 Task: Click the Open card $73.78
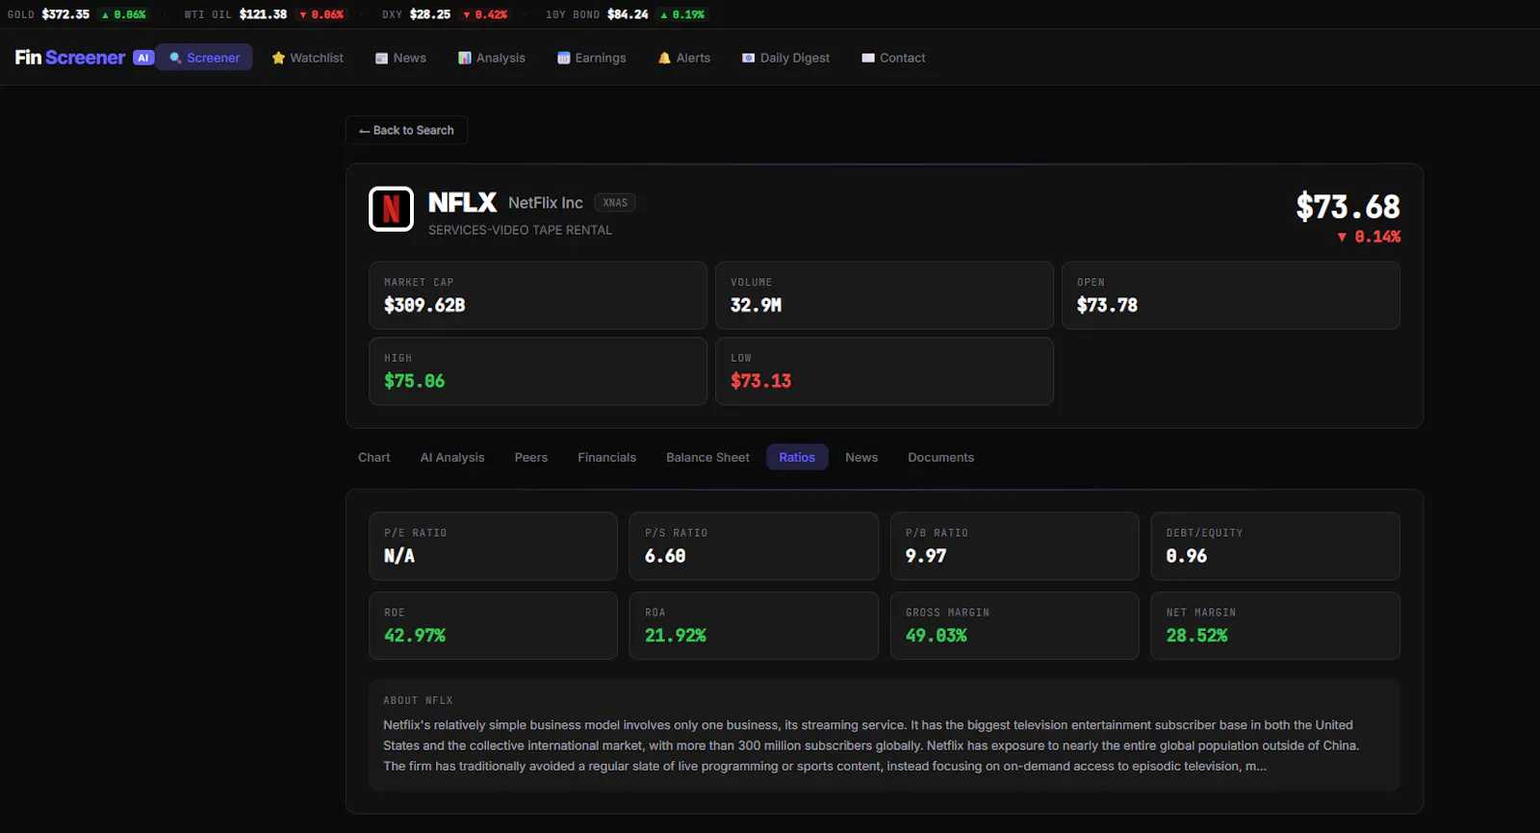coord(1231,295)
